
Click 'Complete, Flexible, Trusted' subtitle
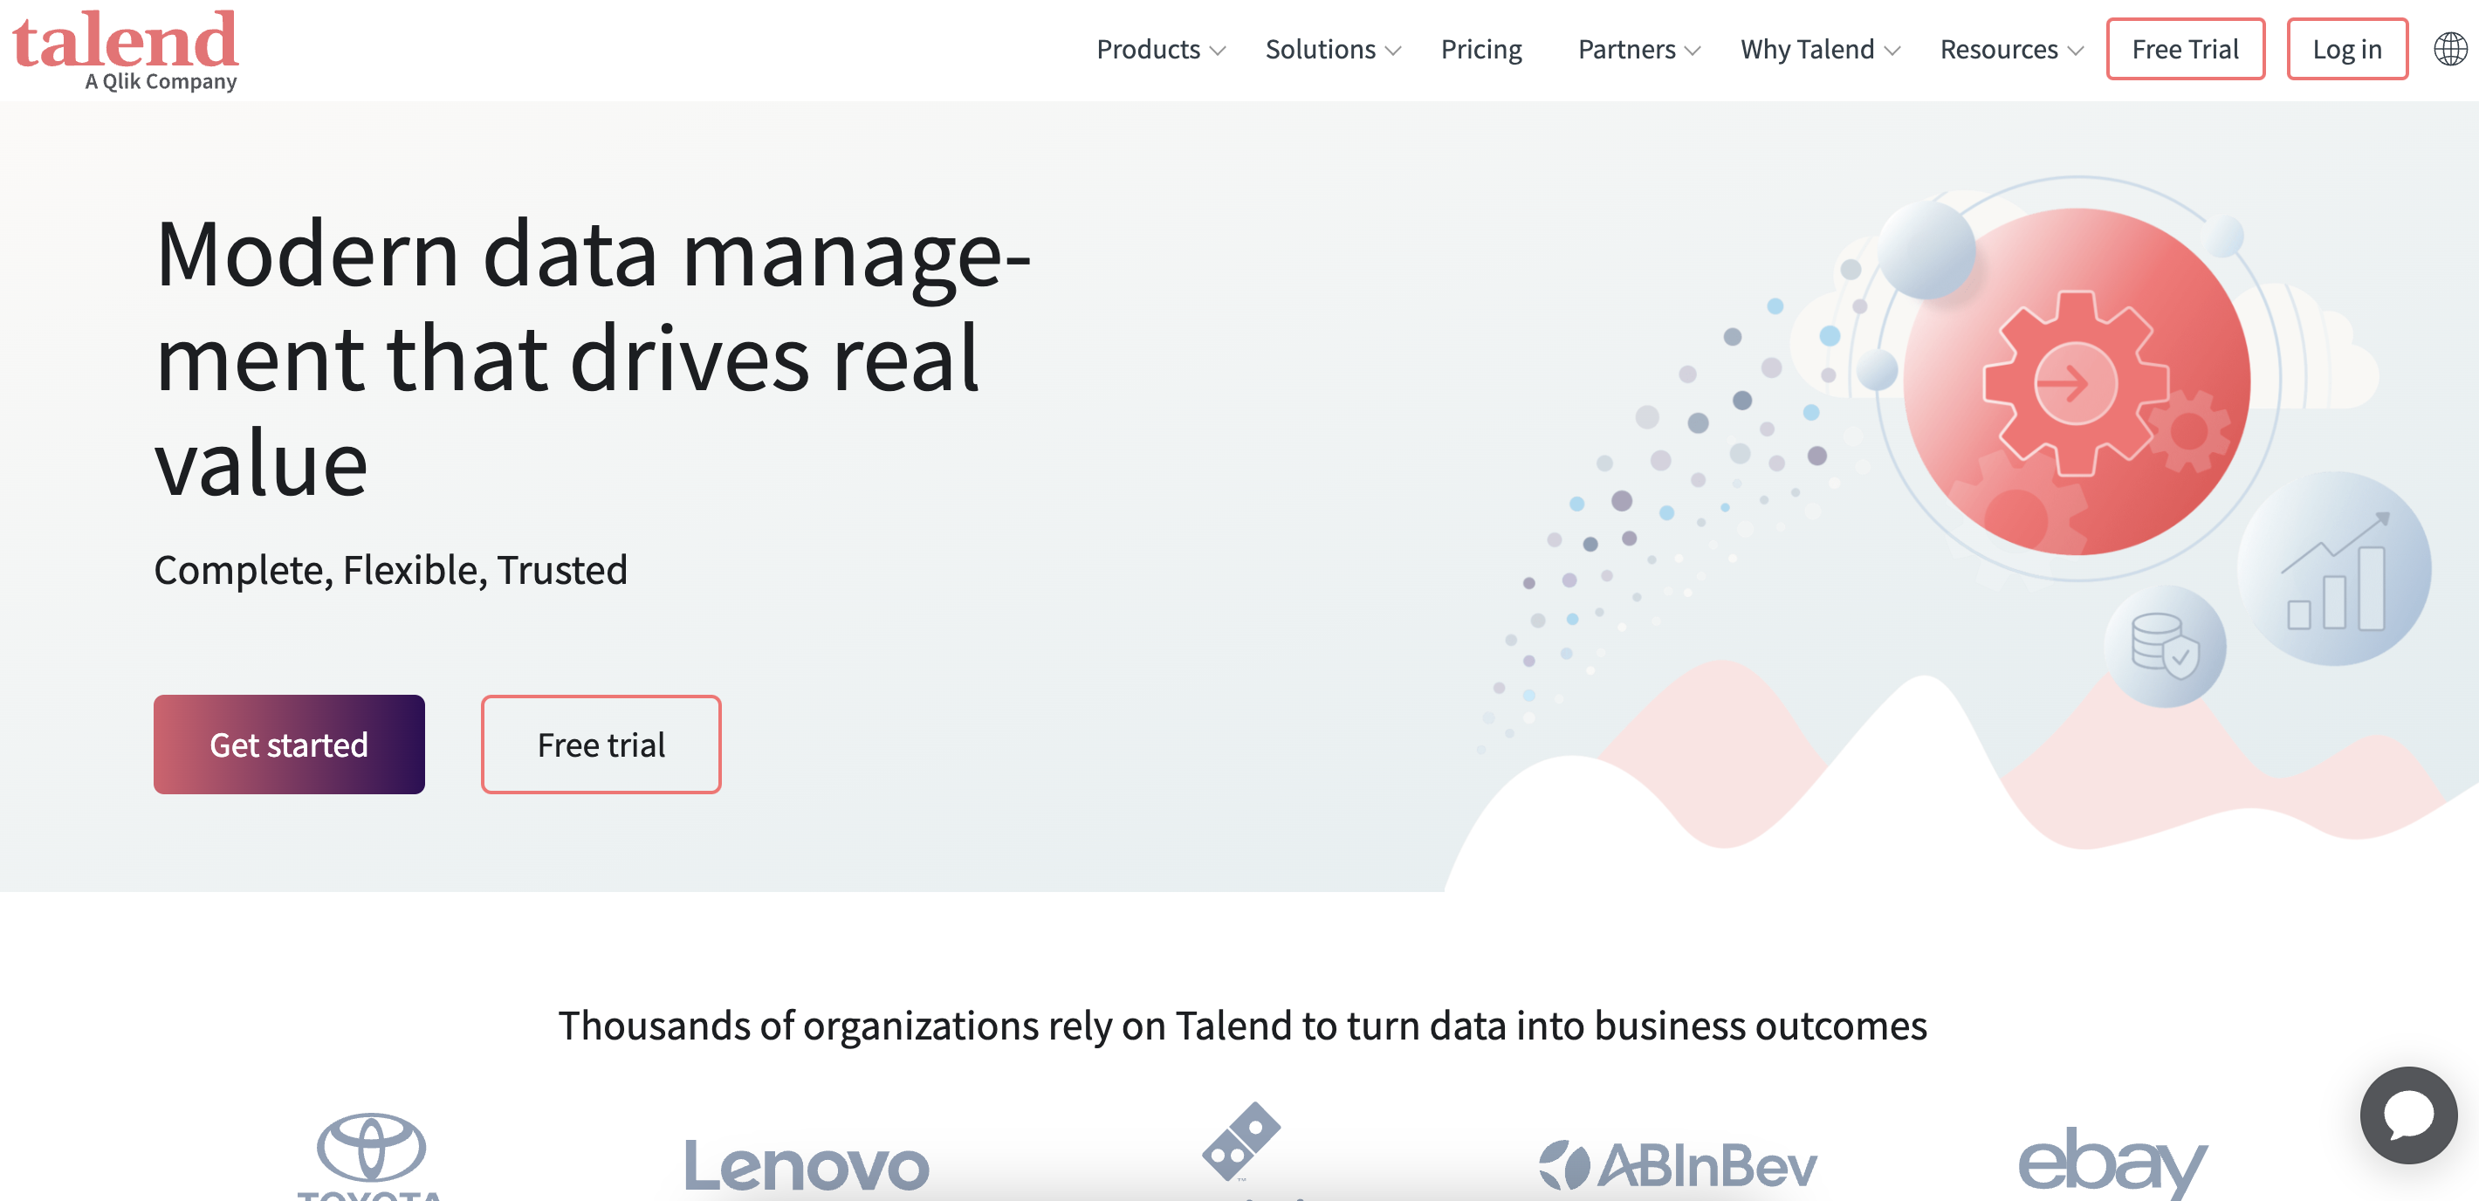pyautogui.click(x=391, y=570)
